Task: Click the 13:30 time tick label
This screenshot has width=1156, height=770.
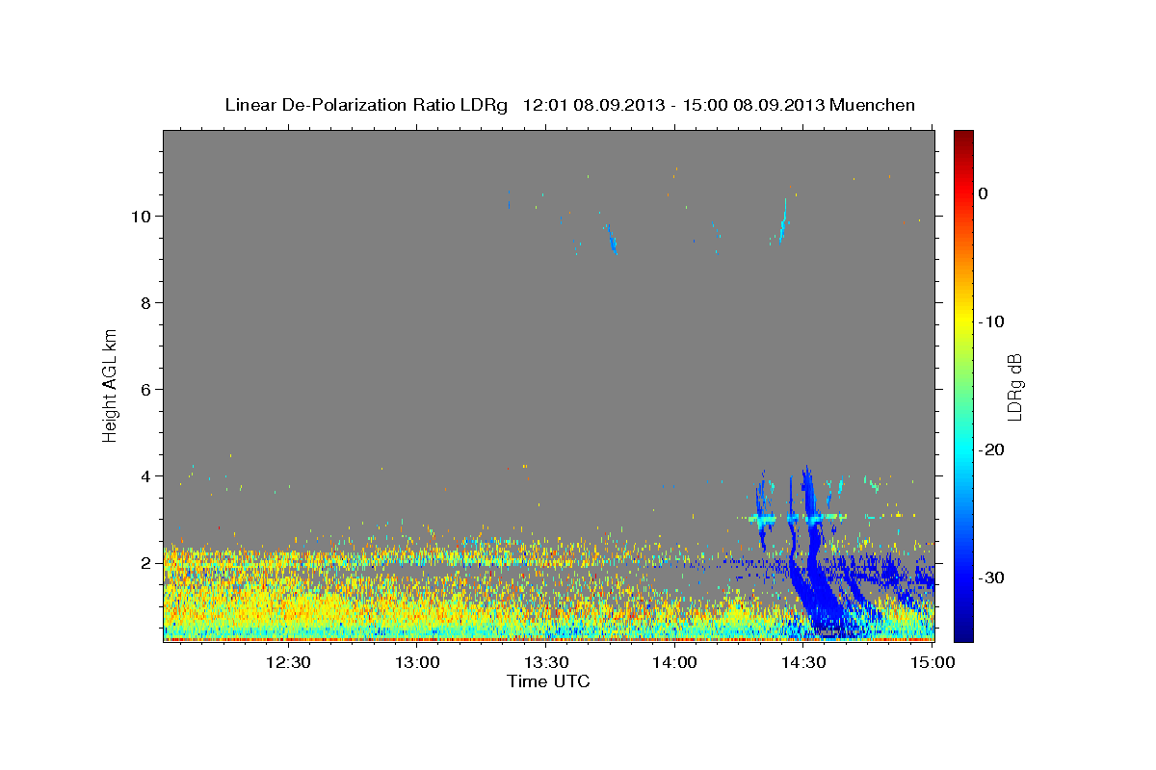Action: click(x=546, y=662)
